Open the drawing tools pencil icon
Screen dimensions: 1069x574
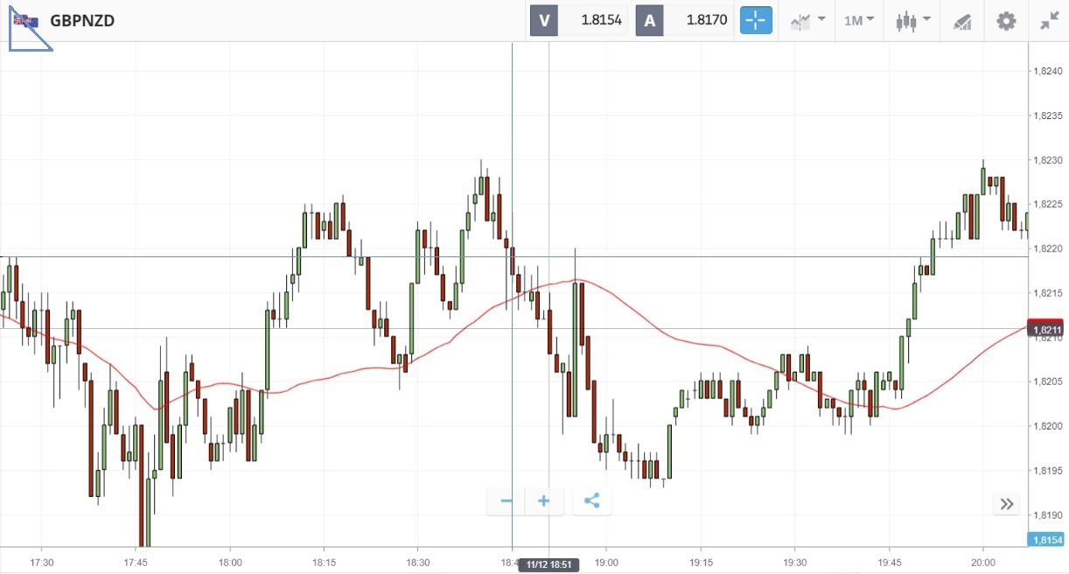pos(962,21)
